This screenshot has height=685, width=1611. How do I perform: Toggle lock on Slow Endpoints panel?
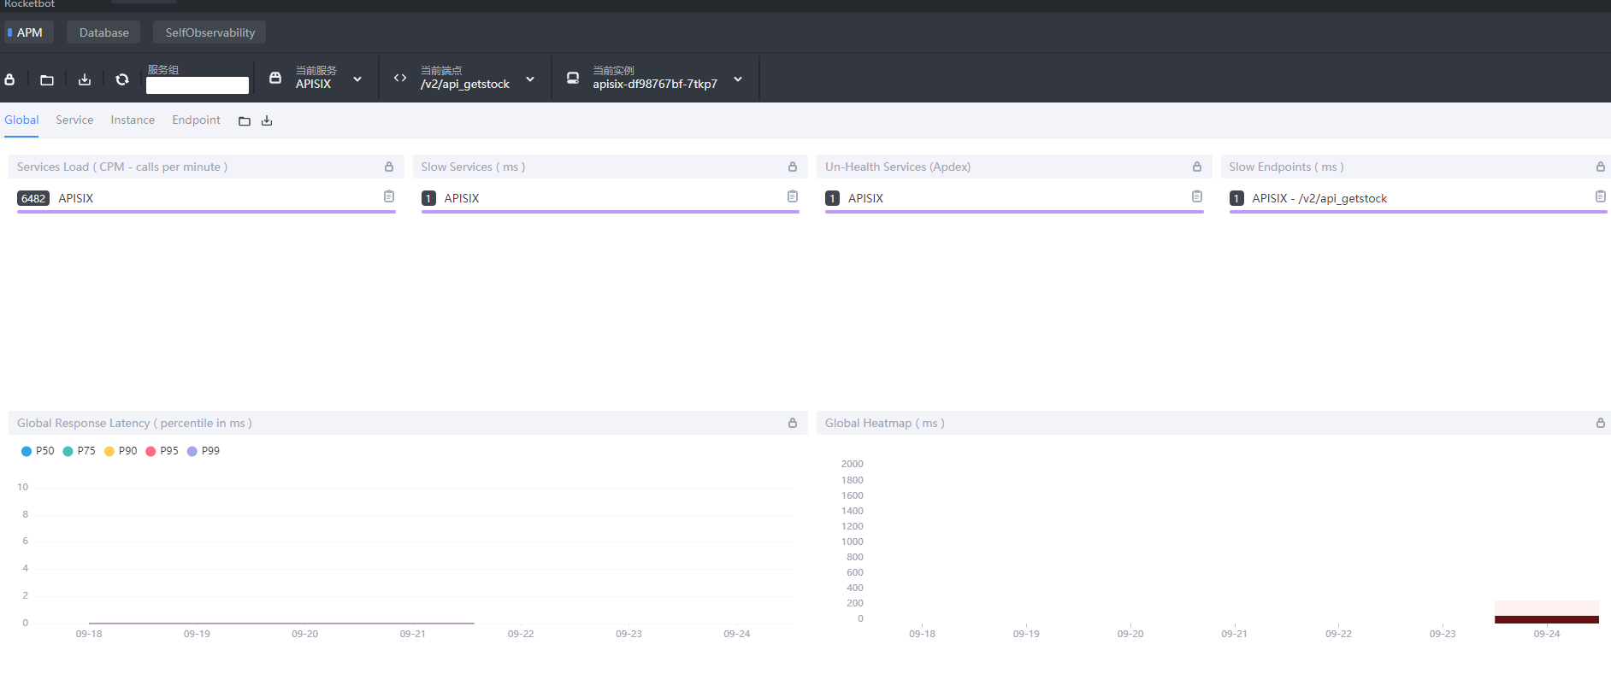(x=1601, y=167)
